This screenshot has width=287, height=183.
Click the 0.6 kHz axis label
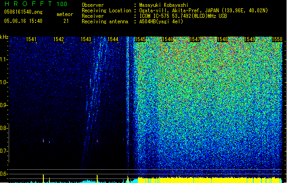(4, 174)
